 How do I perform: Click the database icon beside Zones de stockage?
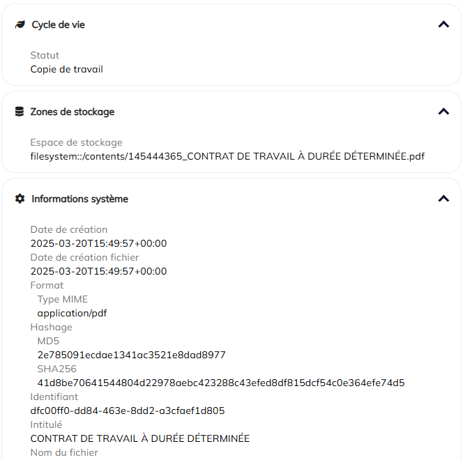20,112
